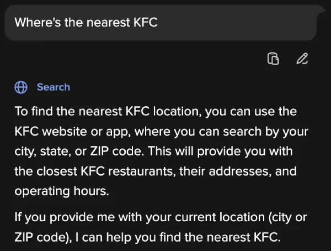Screen dimensions: 331x251
Task: Click the phrase "city, state, or ZIP code."
Action: [x=79, y=151]
